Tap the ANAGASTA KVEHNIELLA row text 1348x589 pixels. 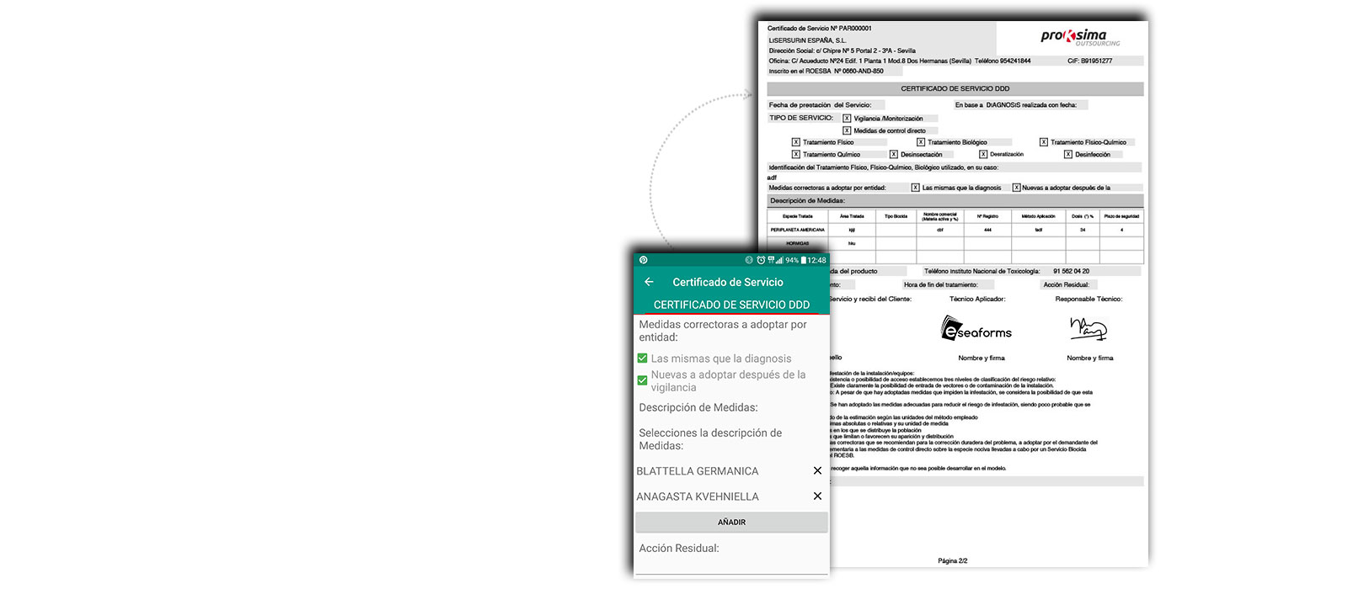tap(698, 496)
